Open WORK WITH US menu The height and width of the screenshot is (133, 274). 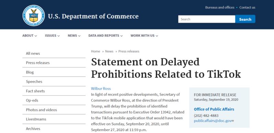[144, 36]
